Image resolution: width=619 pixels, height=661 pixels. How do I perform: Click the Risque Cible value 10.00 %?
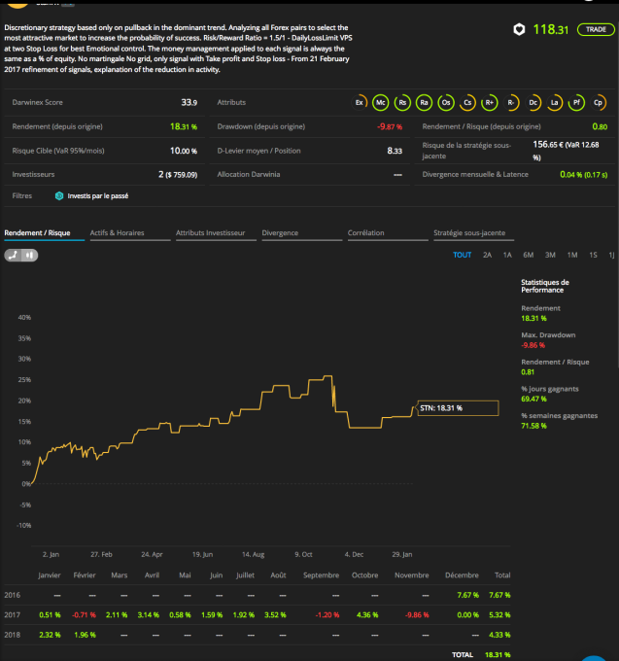tap(184, 151)
